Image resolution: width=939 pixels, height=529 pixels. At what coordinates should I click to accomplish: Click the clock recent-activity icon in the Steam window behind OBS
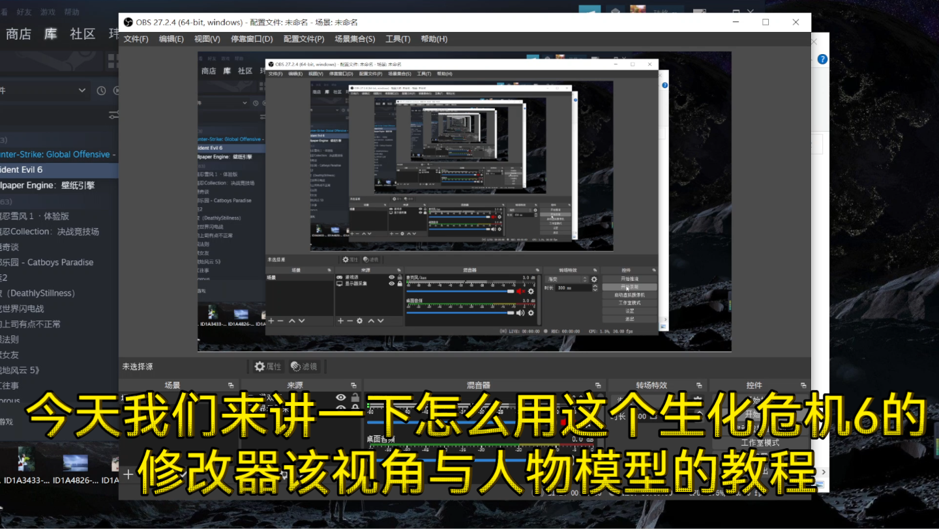(101, 91)
